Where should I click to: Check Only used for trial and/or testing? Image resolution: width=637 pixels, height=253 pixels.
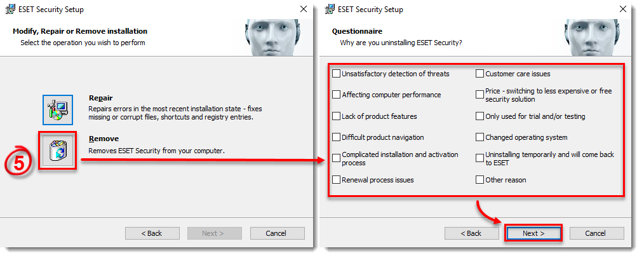[479, 116]
